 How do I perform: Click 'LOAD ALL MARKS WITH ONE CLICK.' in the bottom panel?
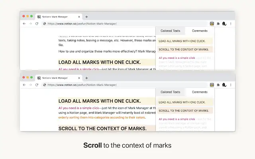(x=185, y=102)
